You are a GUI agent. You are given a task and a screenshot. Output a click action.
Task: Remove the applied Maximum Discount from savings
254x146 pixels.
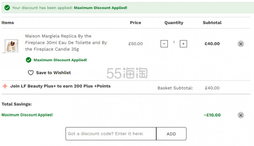(x=241, y=115)
